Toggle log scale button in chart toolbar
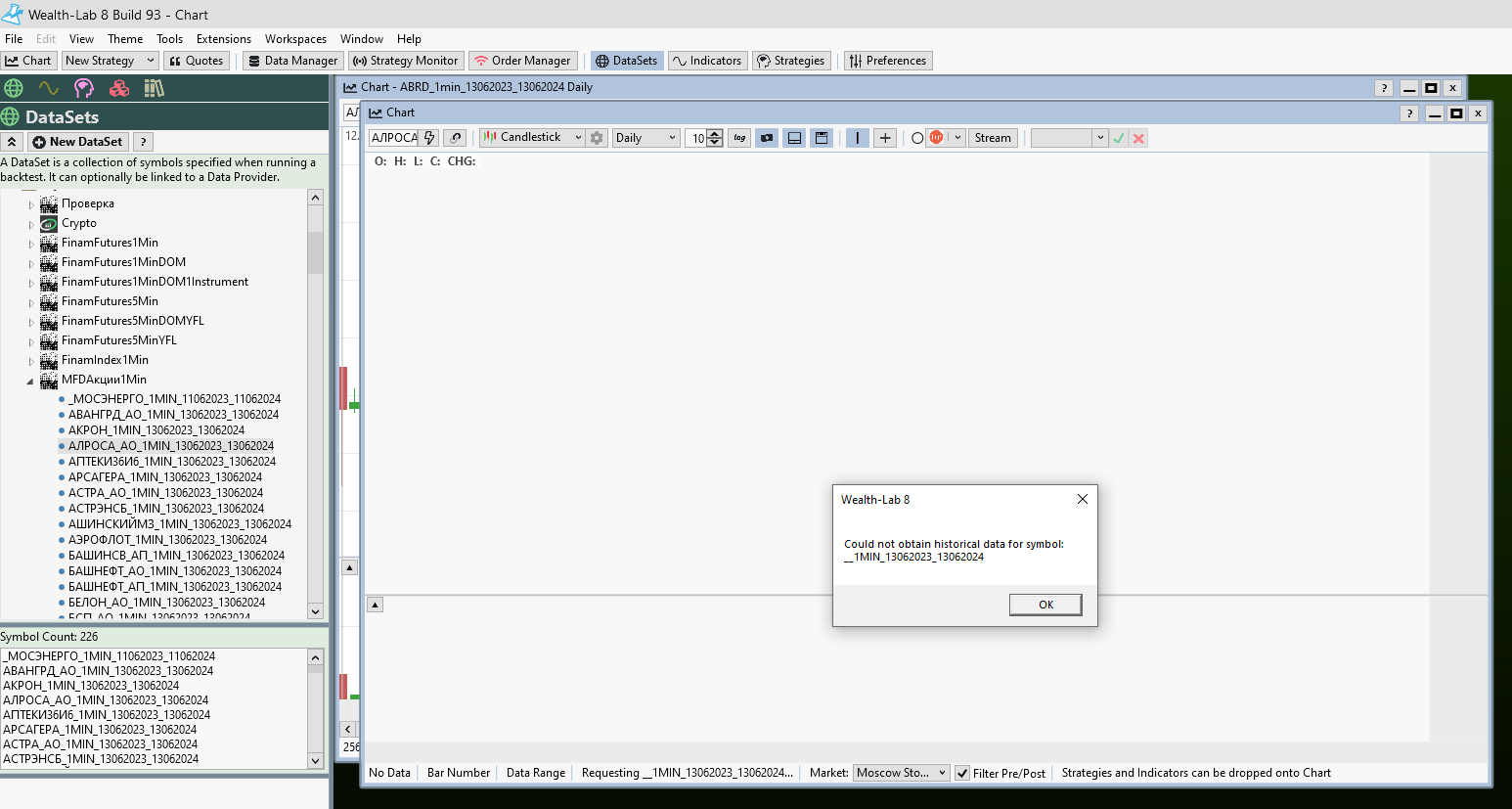 (739, 138)
